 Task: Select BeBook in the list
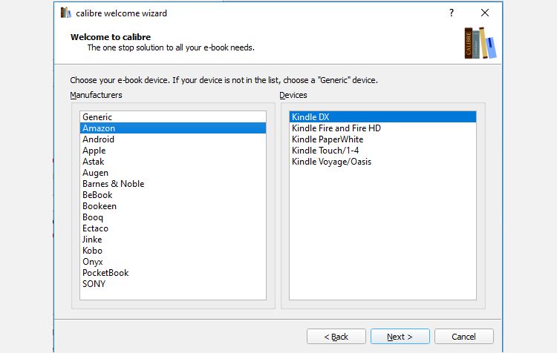(173, 195)
